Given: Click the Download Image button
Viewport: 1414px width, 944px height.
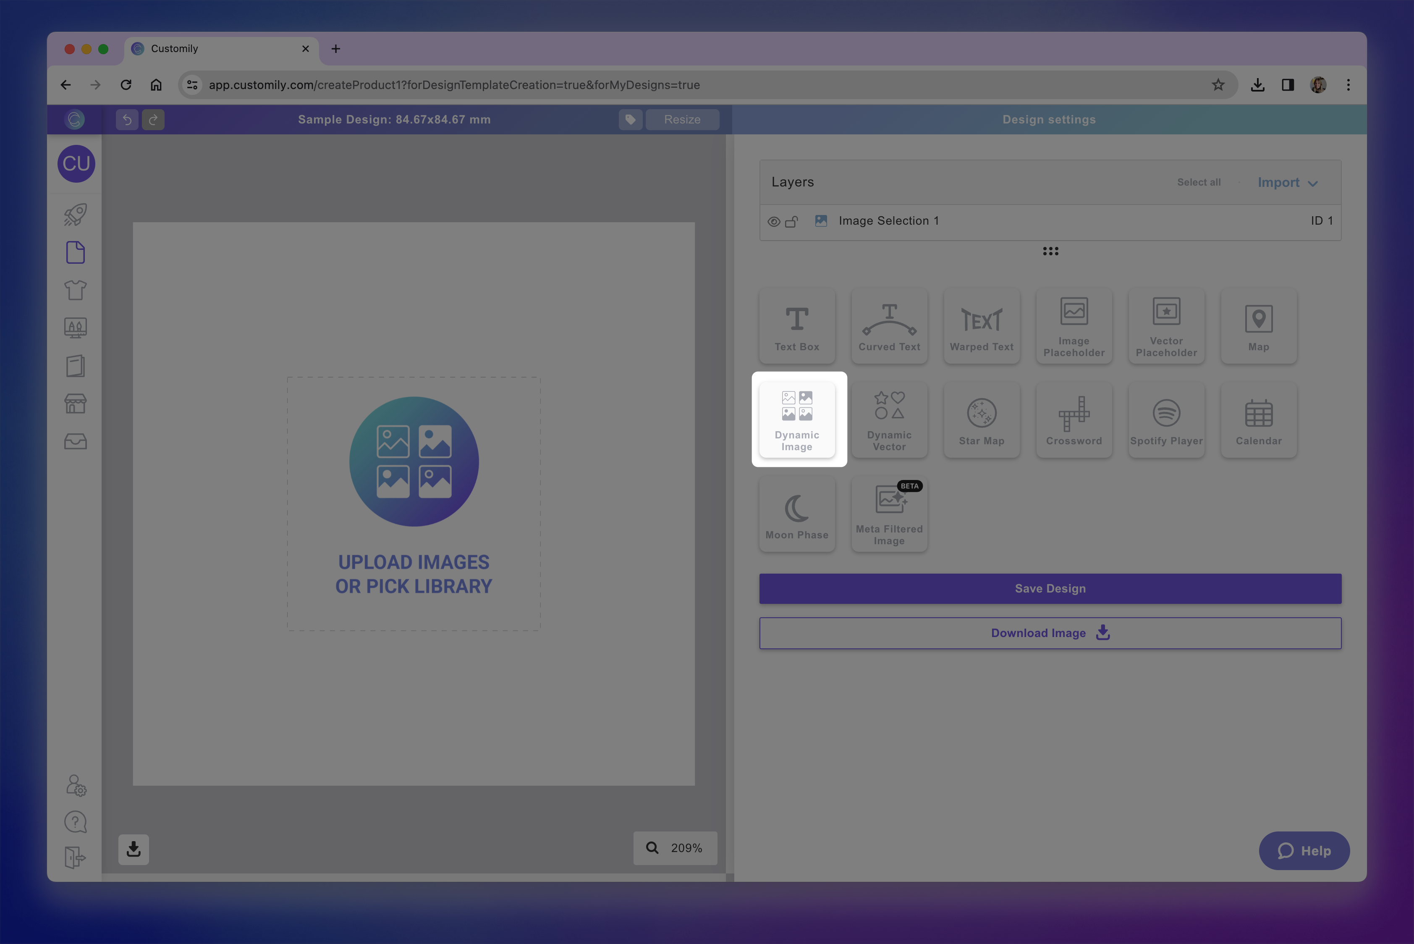Looking at the screenshot, I should (1050, 633).
